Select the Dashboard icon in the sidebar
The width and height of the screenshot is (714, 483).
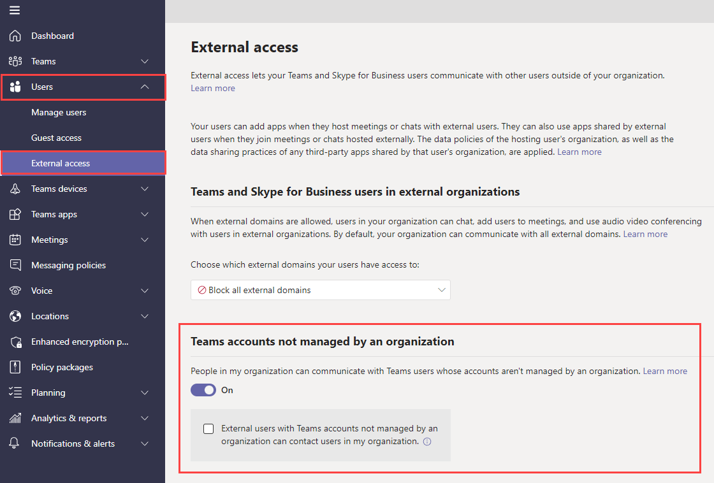click(14, 36)
